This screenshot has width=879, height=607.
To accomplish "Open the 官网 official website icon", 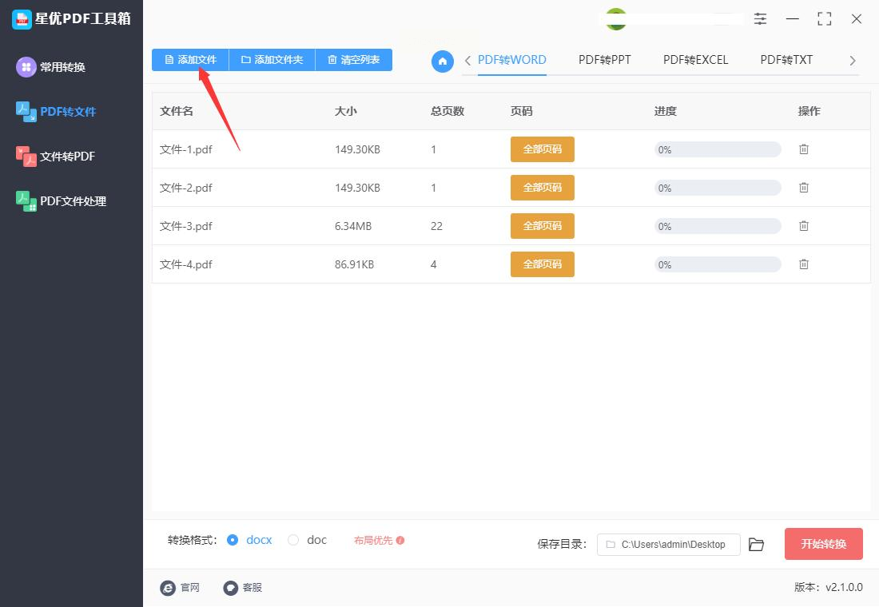I will click(168, 587).
